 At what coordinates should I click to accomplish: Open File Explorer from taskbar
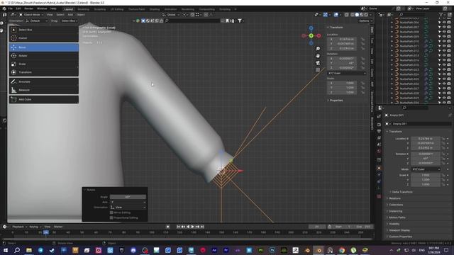(29, 250)
